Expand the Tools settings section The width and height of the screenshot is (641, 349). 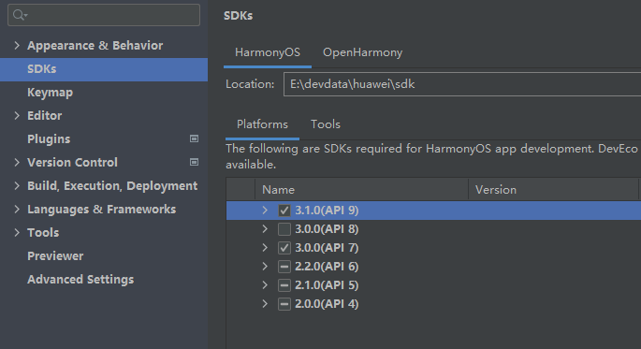pos(17,233)
